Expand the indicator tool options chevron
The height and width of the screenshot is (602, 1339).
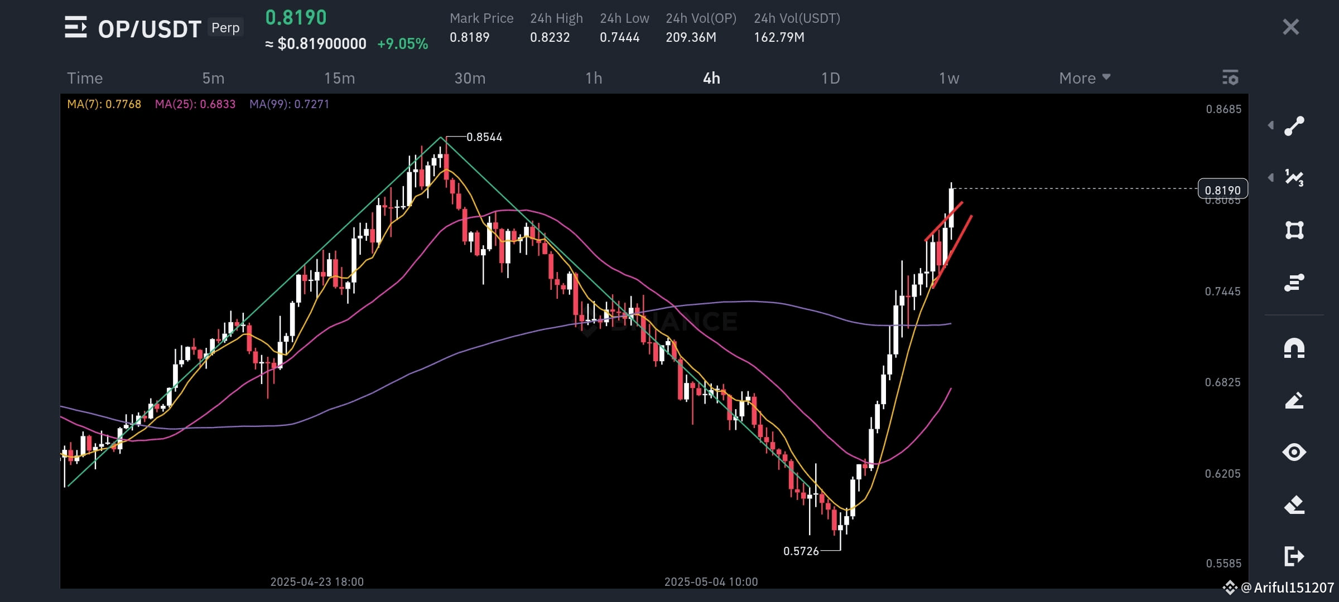click(1271, 177)
